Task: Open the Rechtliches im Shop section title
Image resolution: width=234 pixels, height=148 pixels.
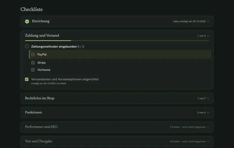Action: (x=40, y=98)
